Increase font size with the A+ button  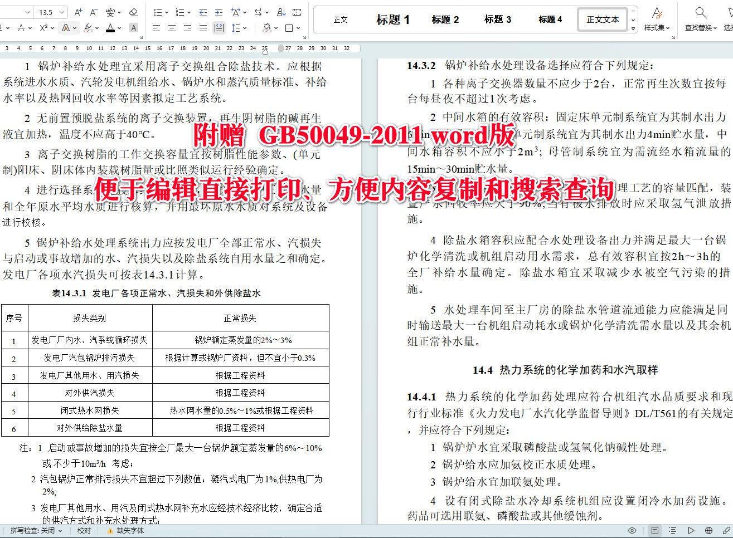tap(78, 12)
